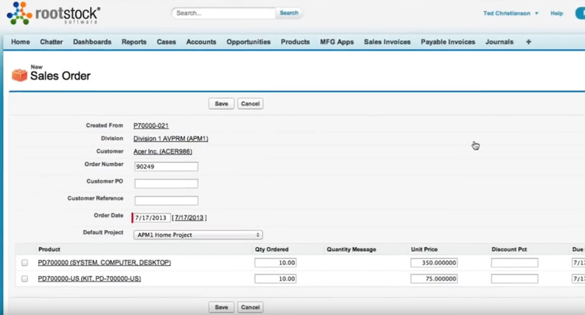Screen dimensions: 585x315
Task: Click the Unit Price column header
Action: pyautogui.click(x=424, y=250)
